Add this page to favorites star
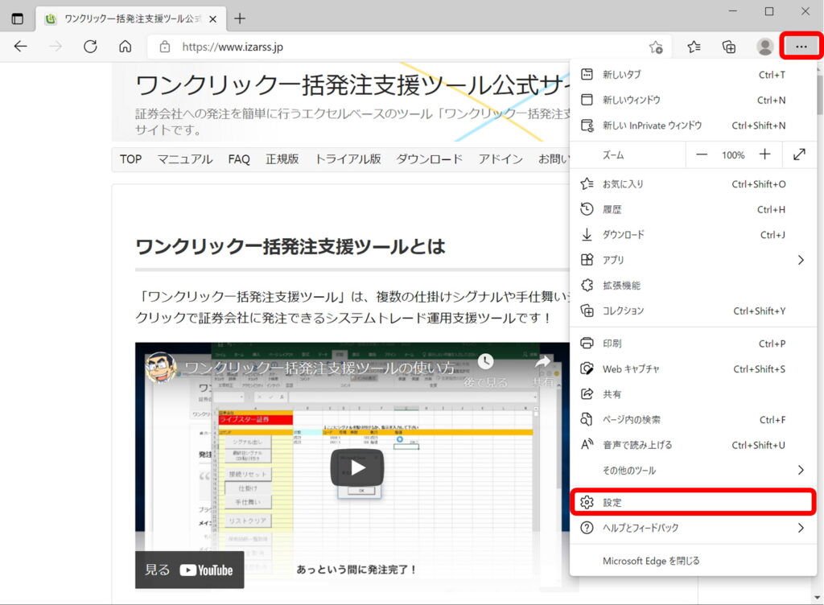Viewport: 824px width, 605px height. (656, 47)
